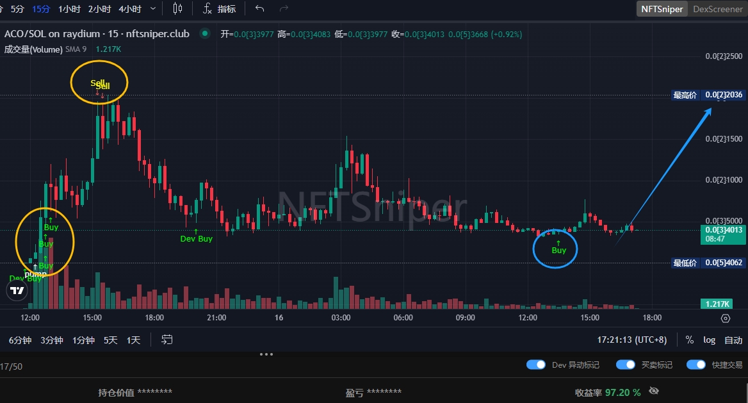This screenshot has width=748, height=403.
Task: Select the 15分 timeframe
Action: click(41, 9)
